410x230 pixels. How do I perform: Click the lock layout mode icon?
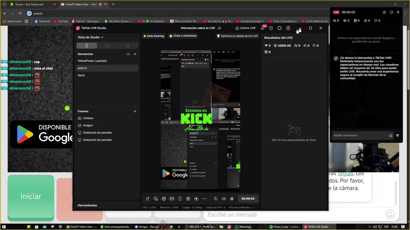[x=127, y=46]
